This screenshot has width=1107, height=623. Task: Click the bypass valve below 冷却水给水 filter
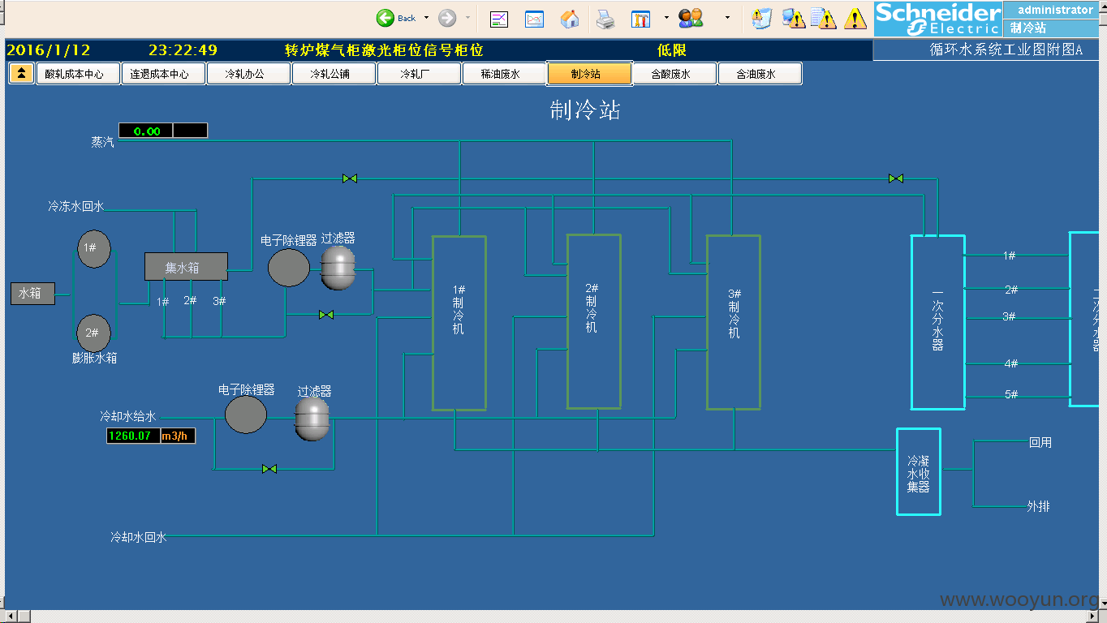pos(269,469)
